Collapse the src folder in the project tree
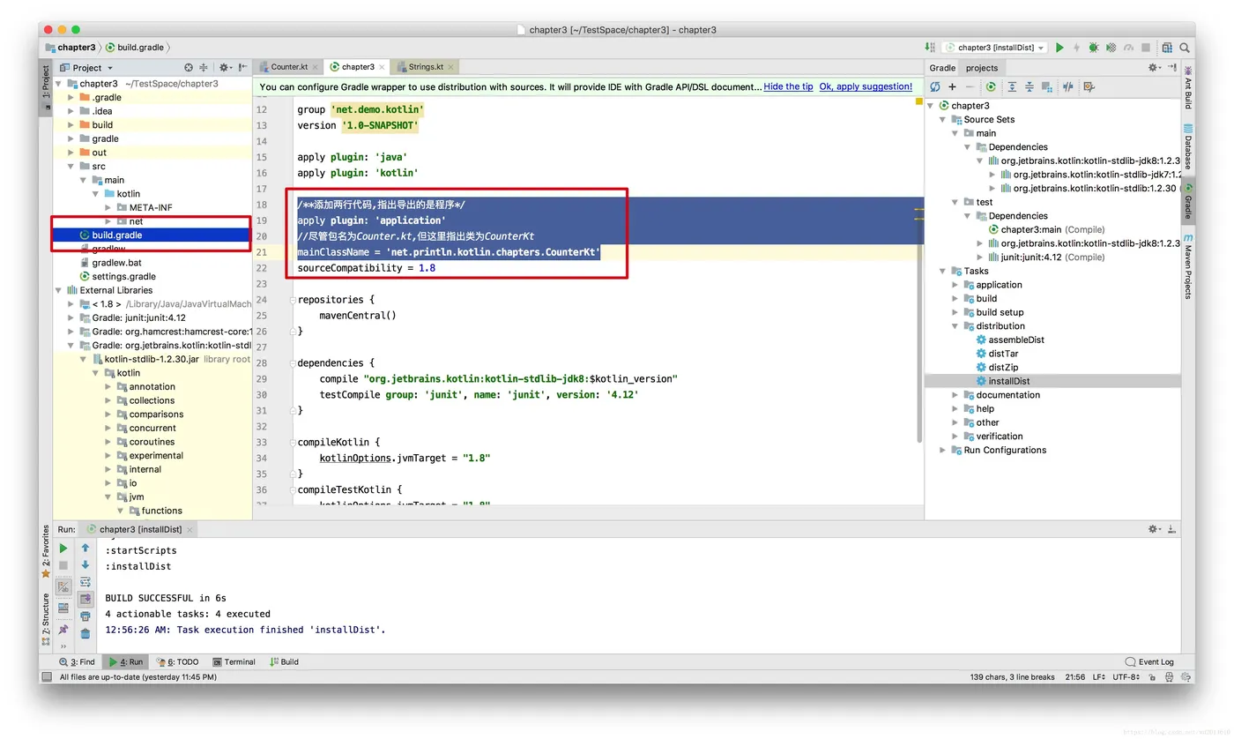This screenshot has height=739, width=1234. (71, 166)
